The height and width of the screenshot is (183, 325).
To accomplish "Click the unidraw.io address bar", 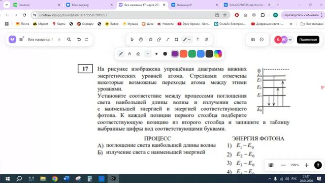I will point(124,15).
